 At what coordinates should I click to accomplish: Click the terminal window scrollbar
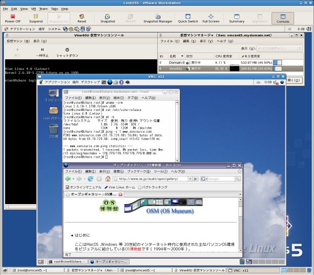177,131
